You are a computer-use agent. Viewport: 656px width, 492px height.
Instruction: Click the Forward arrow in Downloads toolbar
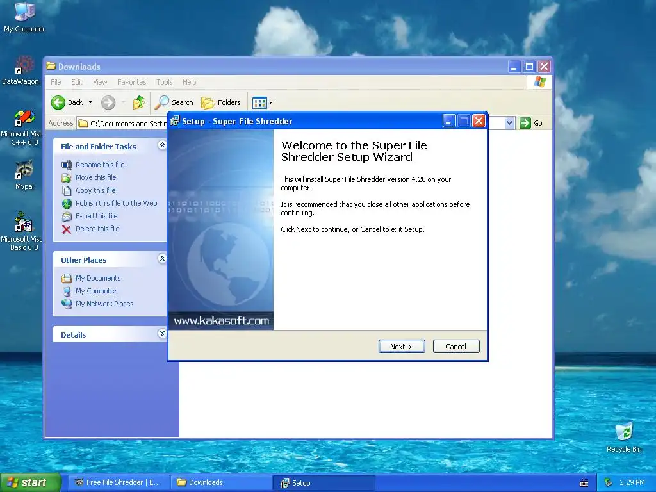tap(108, 102)
